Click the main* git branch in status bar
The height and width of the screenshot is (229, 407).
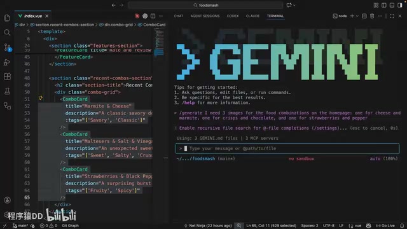pyautogui.click(x=20, y=226)
